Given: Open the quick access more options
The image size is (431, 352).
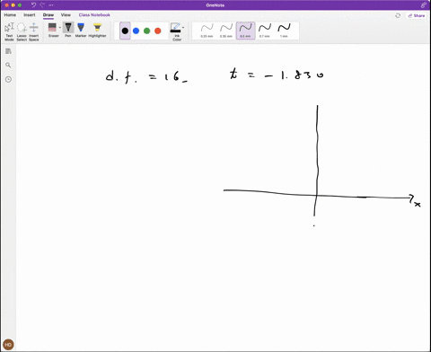Looking at the screenshot, I should pos(51,5).
